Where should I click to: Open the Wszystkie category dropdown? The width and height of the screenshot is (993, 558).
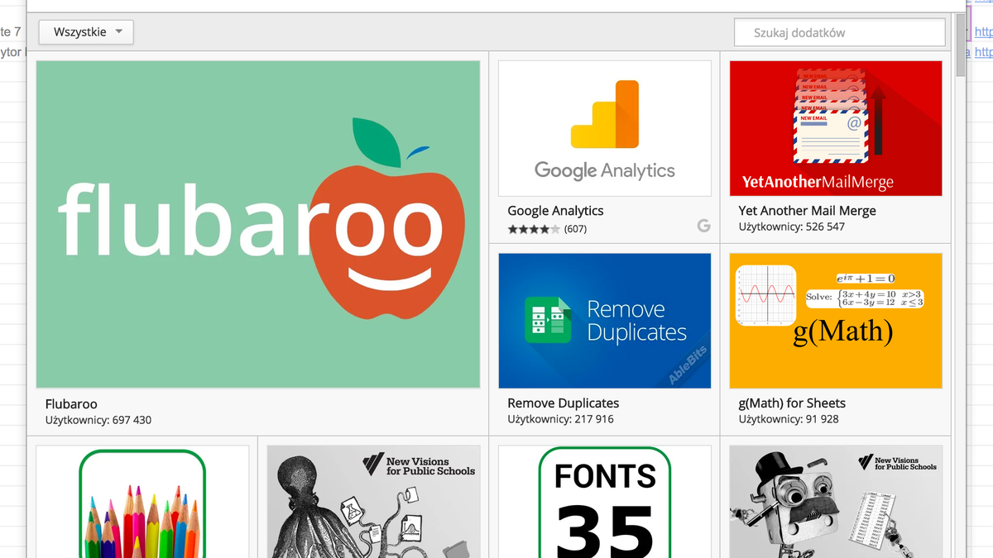[x=86, y=32]
